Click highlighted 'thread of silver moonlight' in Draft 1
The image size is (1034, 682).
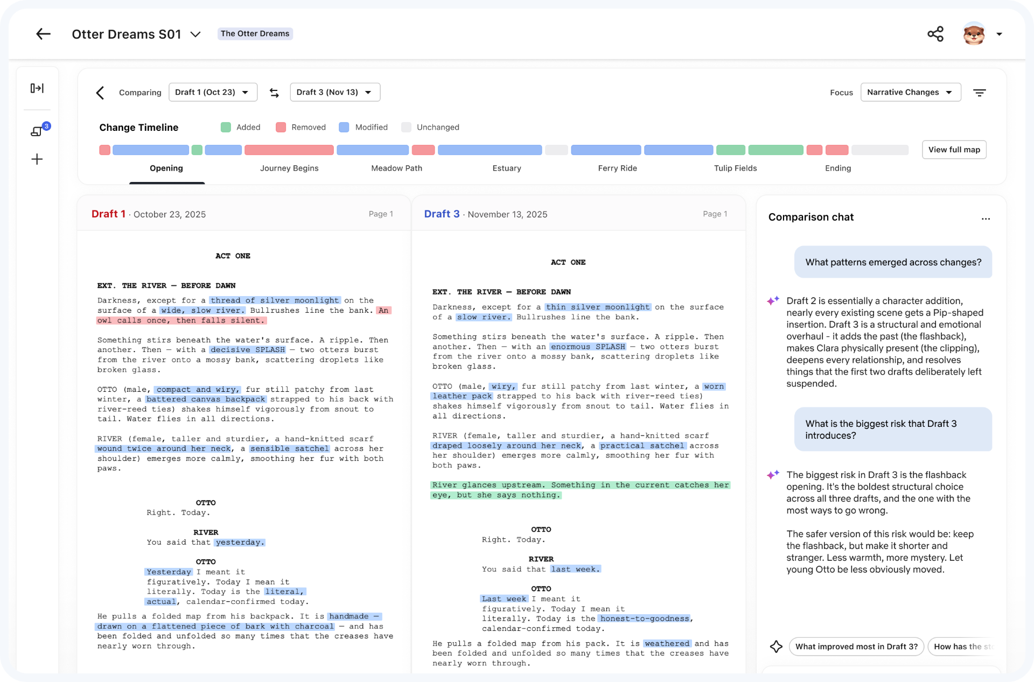(x=275, y=300)
